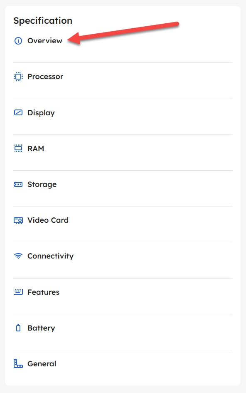Select the Battery specification label

click(41, 328)
